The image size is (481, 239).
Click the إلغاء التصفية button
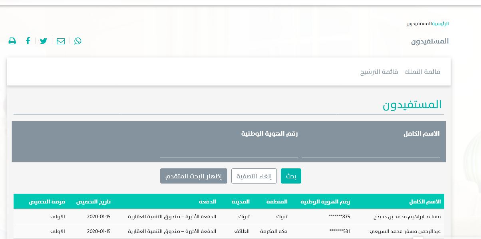pos(254,176)
